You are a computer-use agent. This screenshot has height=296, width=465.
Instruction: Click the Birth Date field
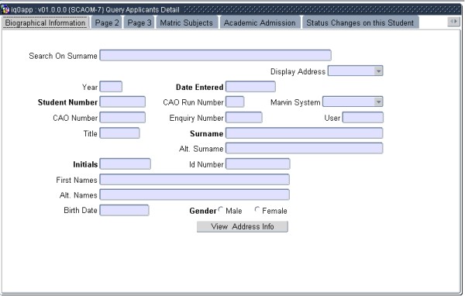click(x=124, y=210)
